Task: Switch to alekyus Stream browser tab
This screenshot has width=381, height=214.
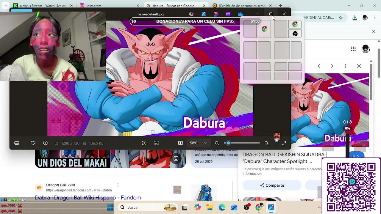Action: point(43,6)
